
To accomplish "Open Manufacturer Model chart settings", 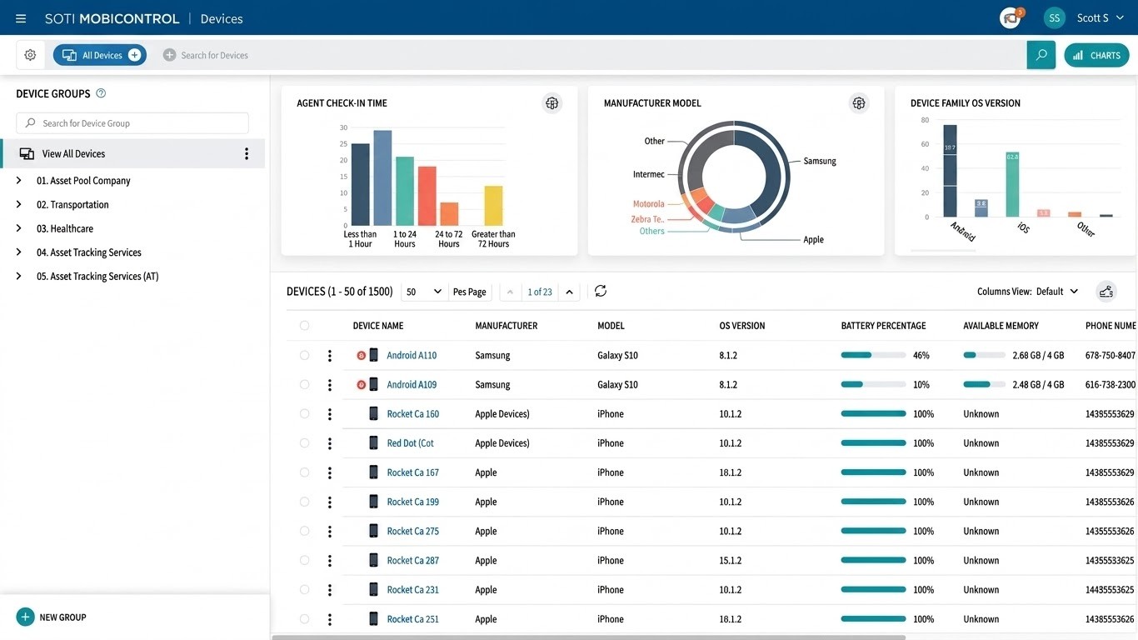I will coord(859,103).
